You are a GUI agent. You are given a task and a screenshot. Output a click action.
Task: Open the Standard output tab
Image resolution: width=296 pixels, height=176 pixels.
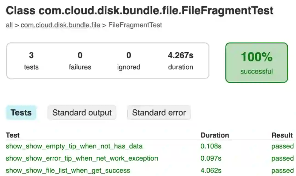[82, 113]
